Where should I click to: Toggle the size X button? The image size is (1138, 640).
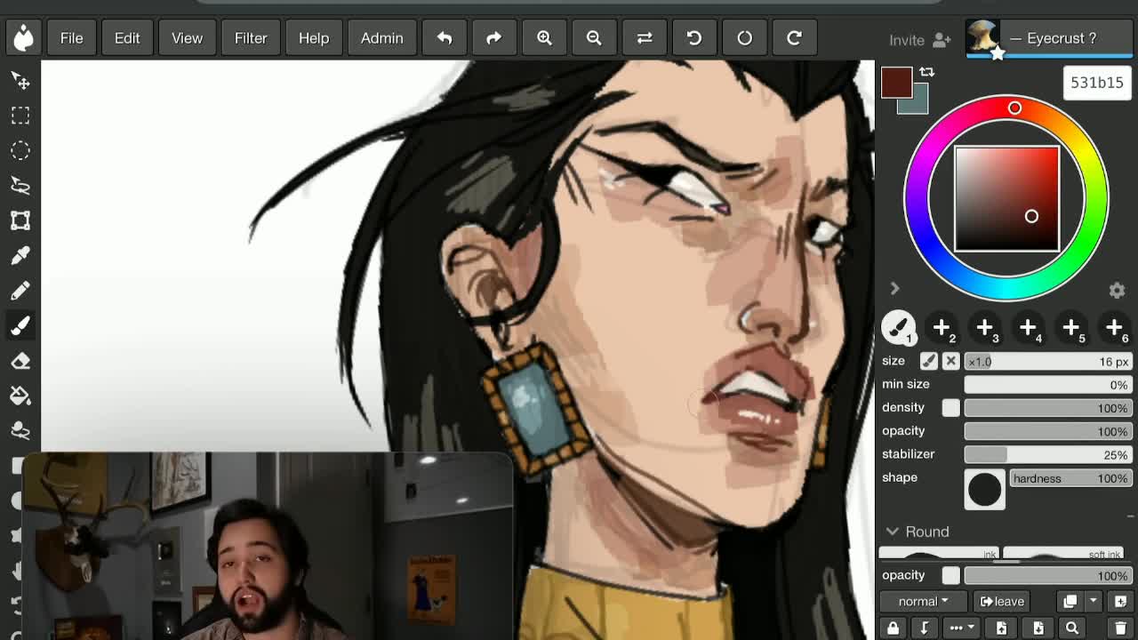(x=950, y=361)
